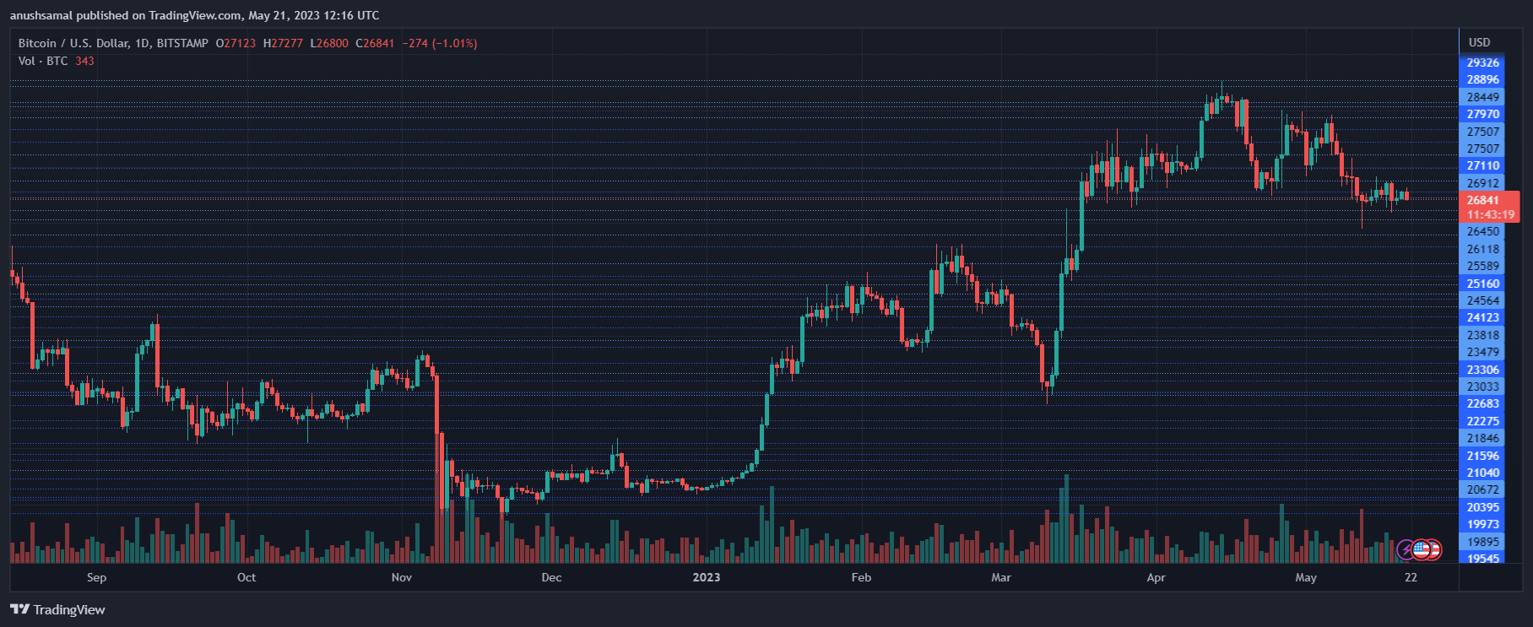Click the 22275 price level label

pyautogui.click(x=1482, y=421)
